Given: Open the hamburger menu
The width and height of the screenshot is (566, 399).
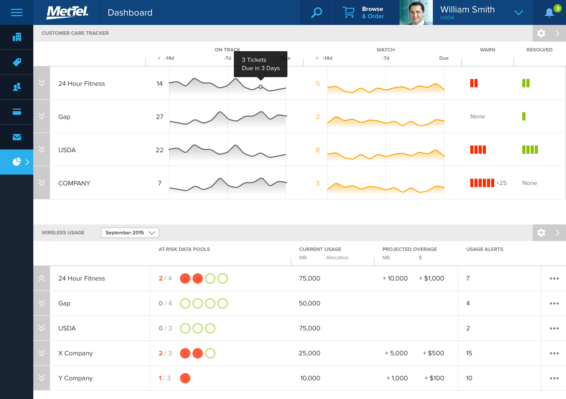Looking at the screenshot, I should tap(16, 12).
